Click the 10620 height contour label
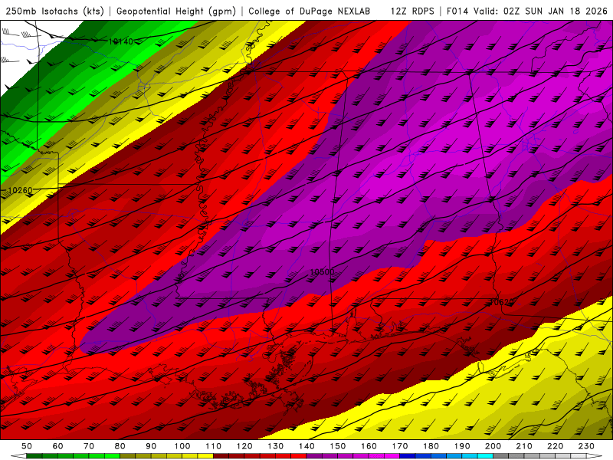 click(502, 302)
